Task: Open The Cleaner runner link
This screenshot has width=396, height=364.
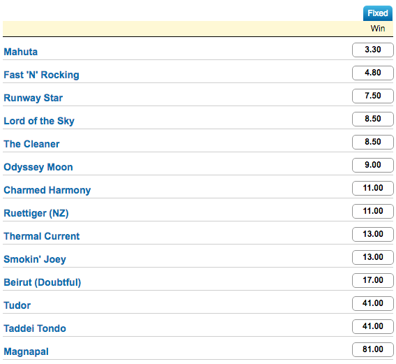Action: 31,144
